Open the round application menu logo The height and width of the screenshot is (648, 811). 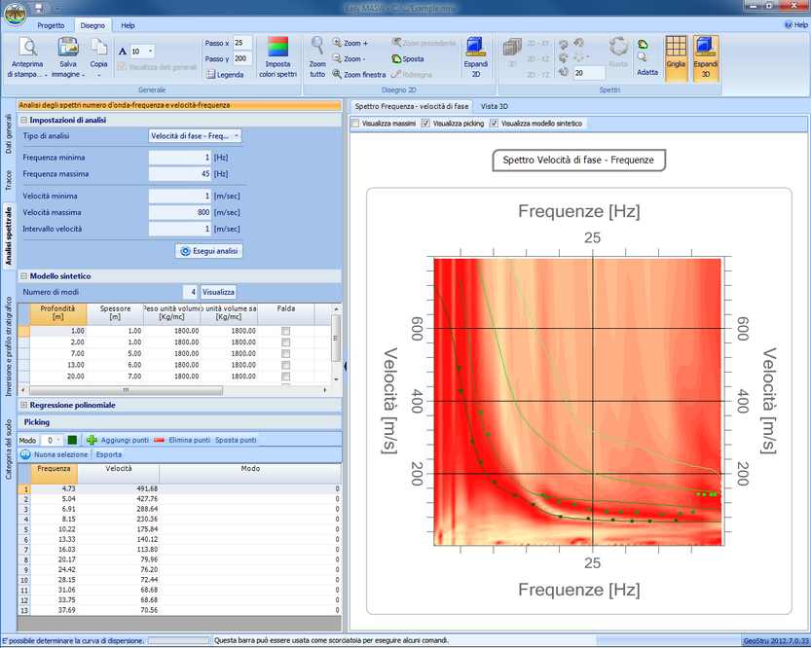click(x=15, y=13)
